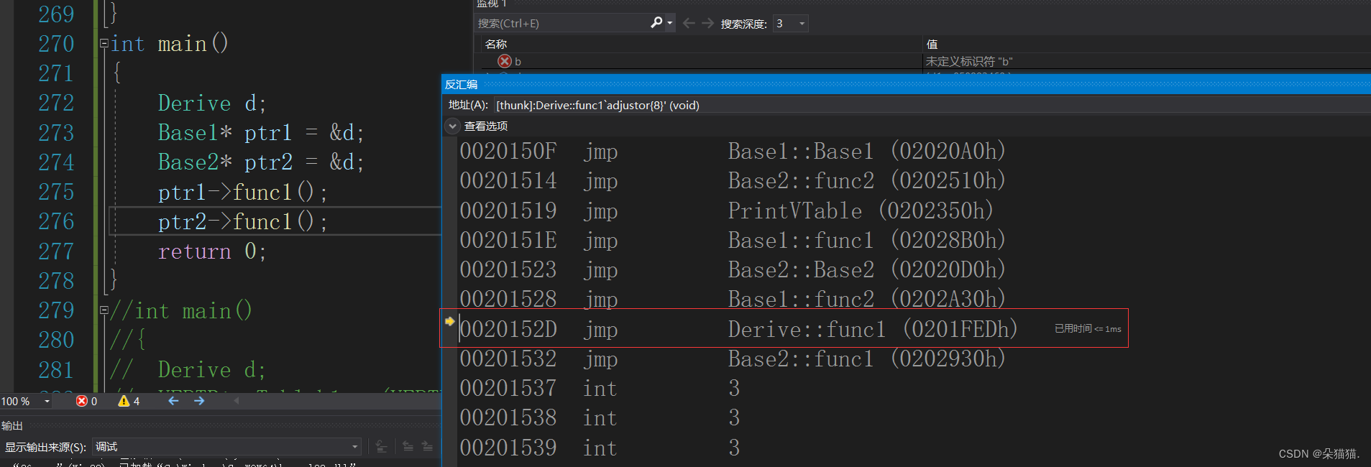
Task: Click the go-to-previous-message icon in output toolbar
Action: tap(408, 447)
